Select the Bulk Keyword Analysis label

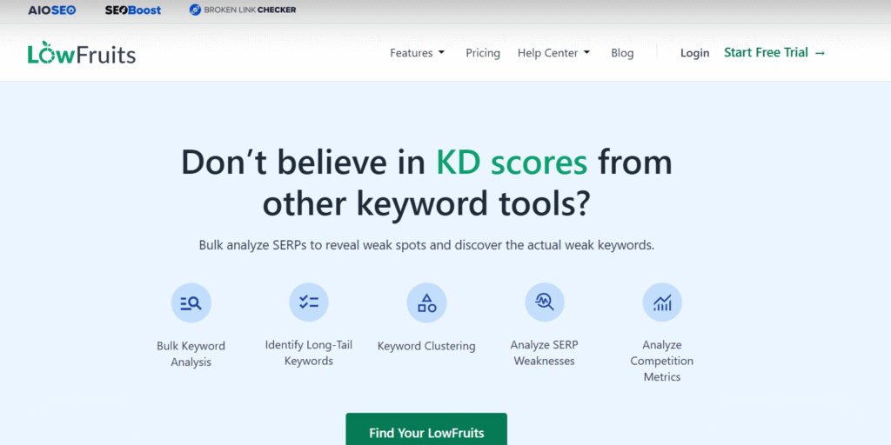(191, 354)
